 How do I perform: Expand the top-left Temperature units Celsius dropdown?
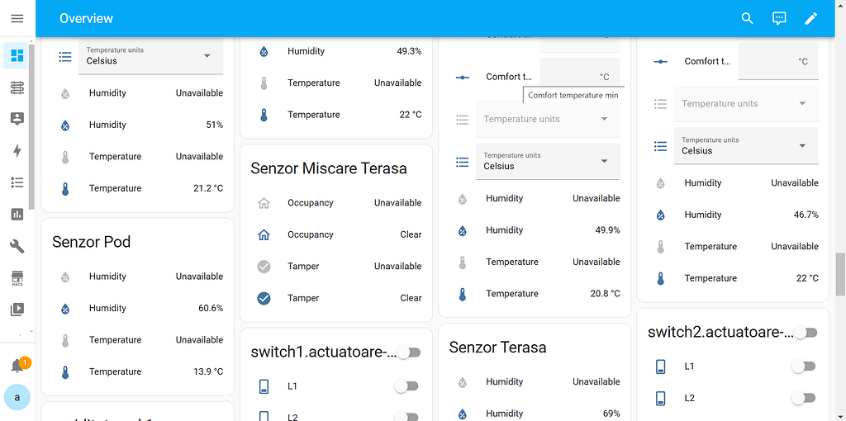(150, 56)
